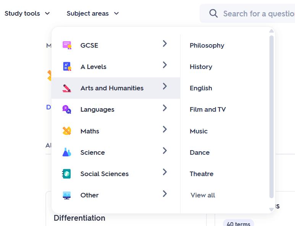Expand the Science submenu chevron
The image size is (295, 226).
(165, 151)
